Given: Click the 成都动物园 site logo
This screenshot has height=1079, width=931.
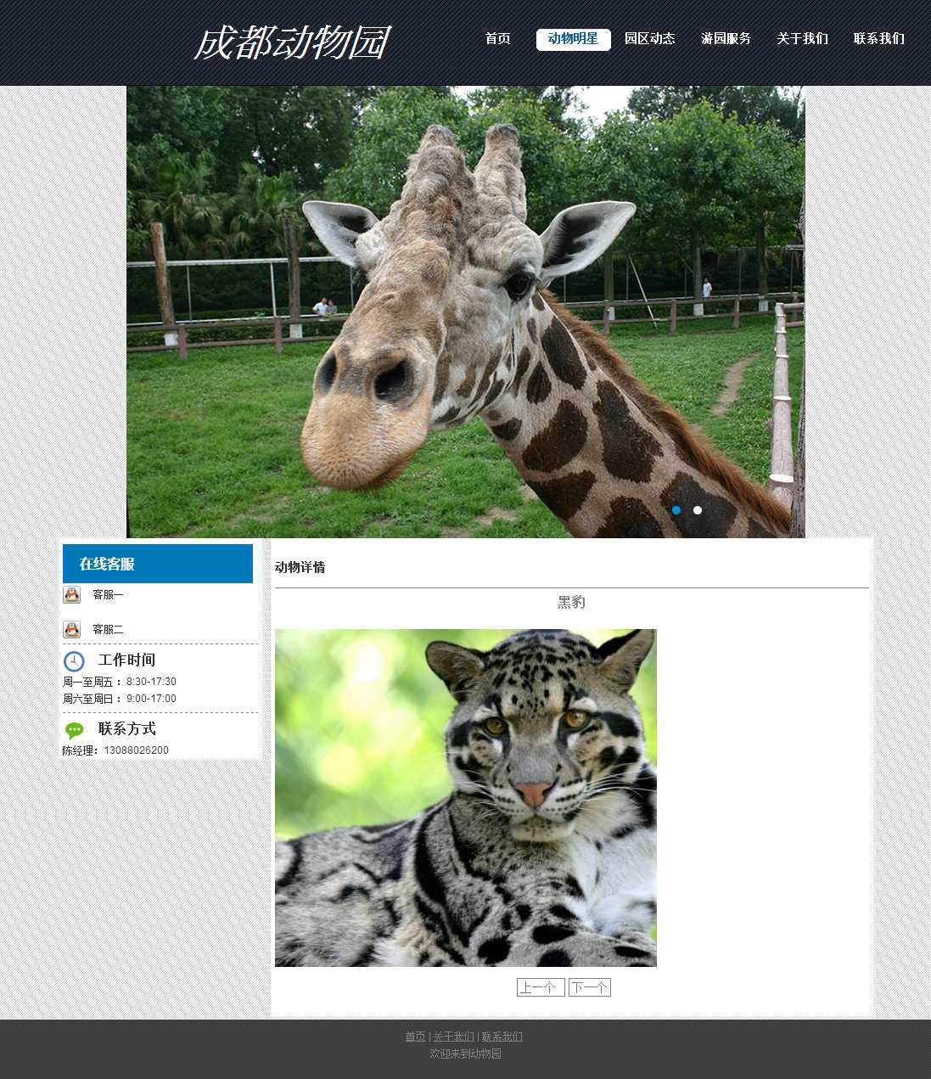Looking at the screenshot, I should (x=291, y=42).
